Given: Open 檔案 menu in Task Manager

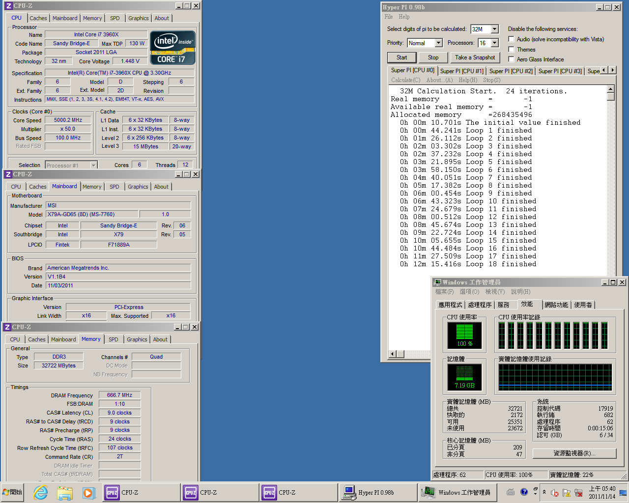Looking at the screenshot, I should click(x=444, y=292).
